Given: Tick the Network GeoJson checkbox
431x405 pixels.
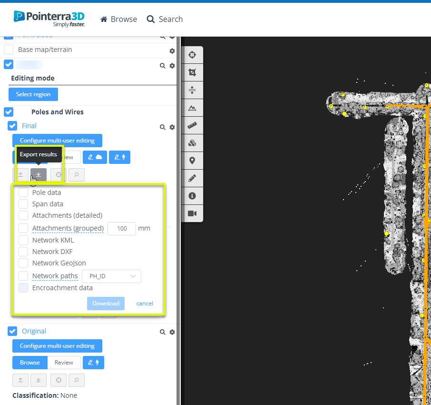Looking at the screenshot, I should [23, 263].
